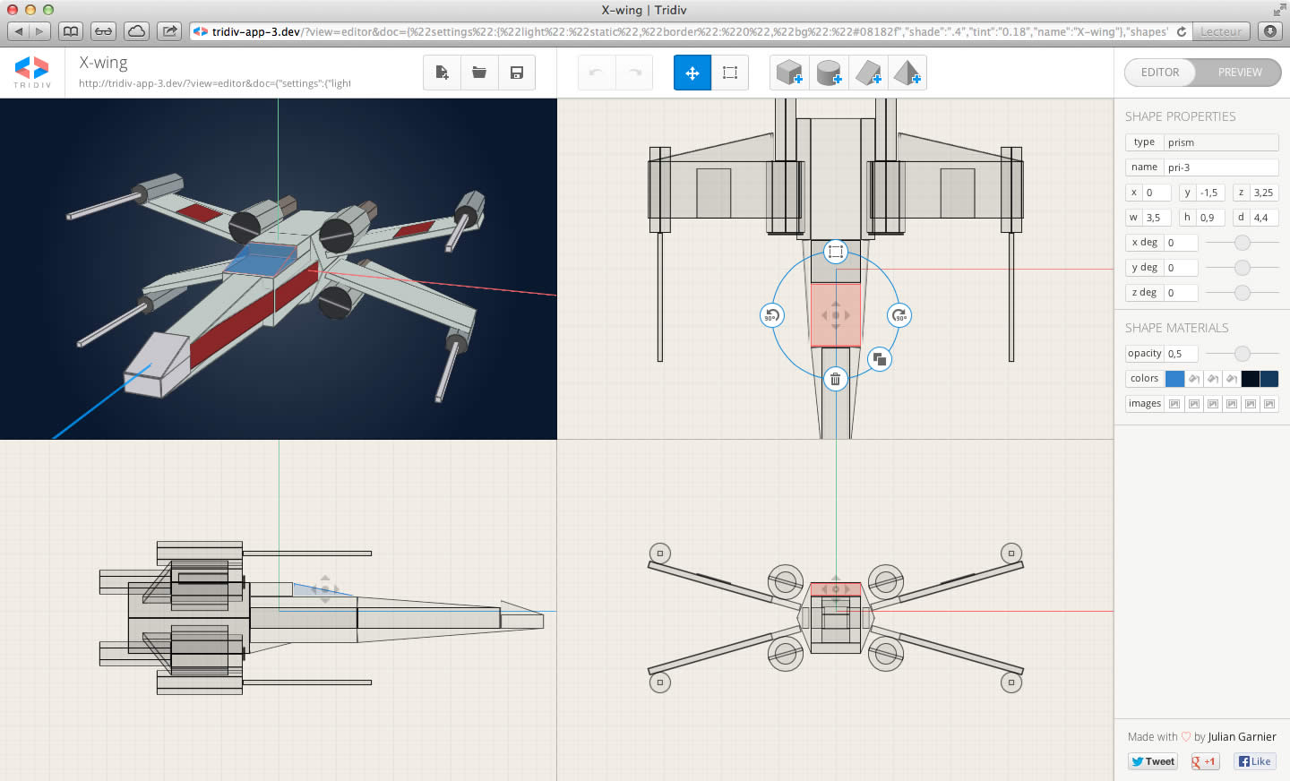Delete the selected prism via the trash icon
1290x781 pixels.
(x=835, y=379)
